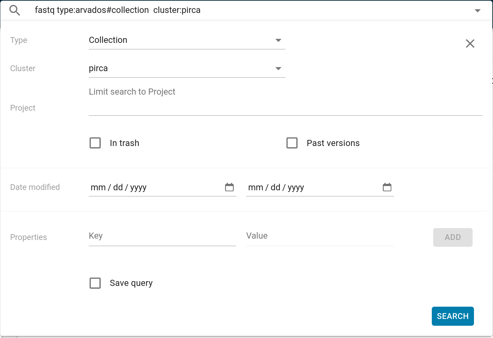Click the search query text box
The height and width of the screenshot is (338, 493).
click(238, 10)
